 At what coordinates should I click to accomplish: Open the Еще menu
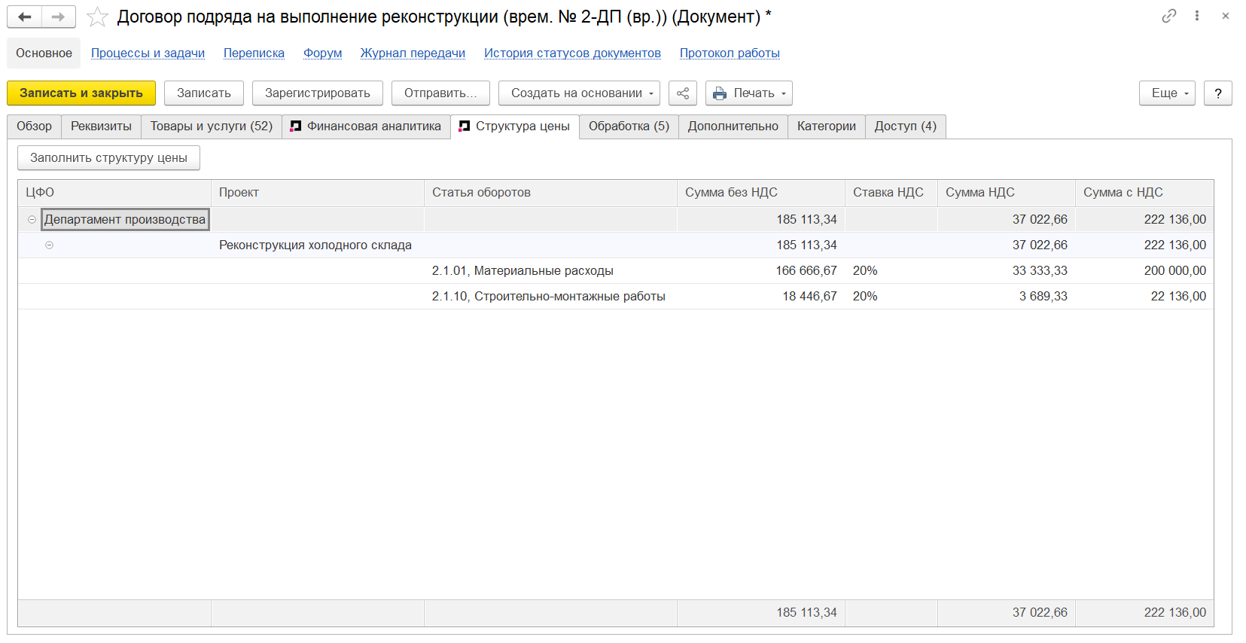point(1167,93)
